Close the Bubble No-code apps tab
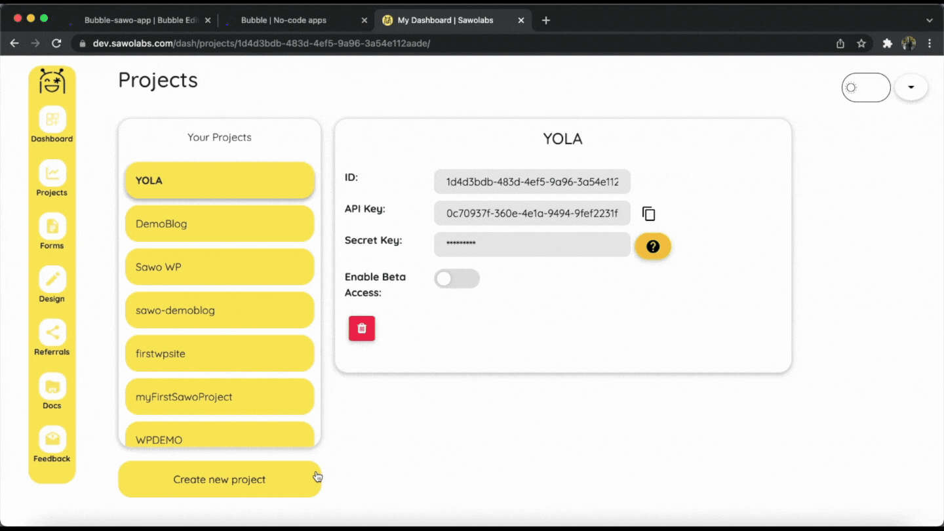This screenshot has width=944, height=531. [364, 20]
